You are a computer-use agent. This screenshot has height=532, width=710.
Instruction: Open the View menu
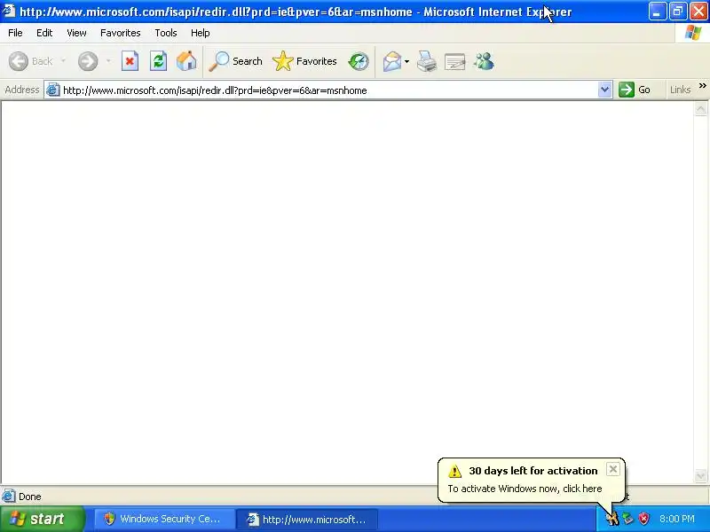click(76, 33)
